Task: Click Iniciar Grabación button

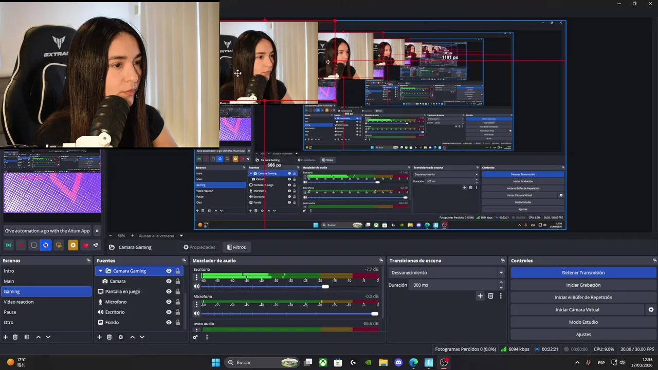Action: click(x=583, y=285)
